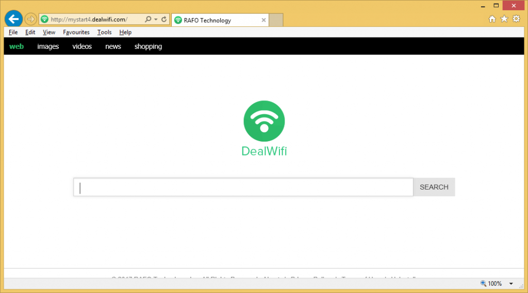Refresh the page with the reload icon
Image resolution: width=528 pixels, height=293 pixels.
tap(164, 20)
